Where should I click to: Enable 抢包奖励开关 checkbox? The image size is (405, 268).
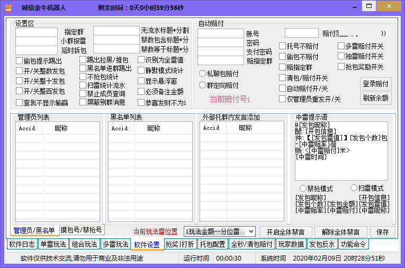click(341, 67)
